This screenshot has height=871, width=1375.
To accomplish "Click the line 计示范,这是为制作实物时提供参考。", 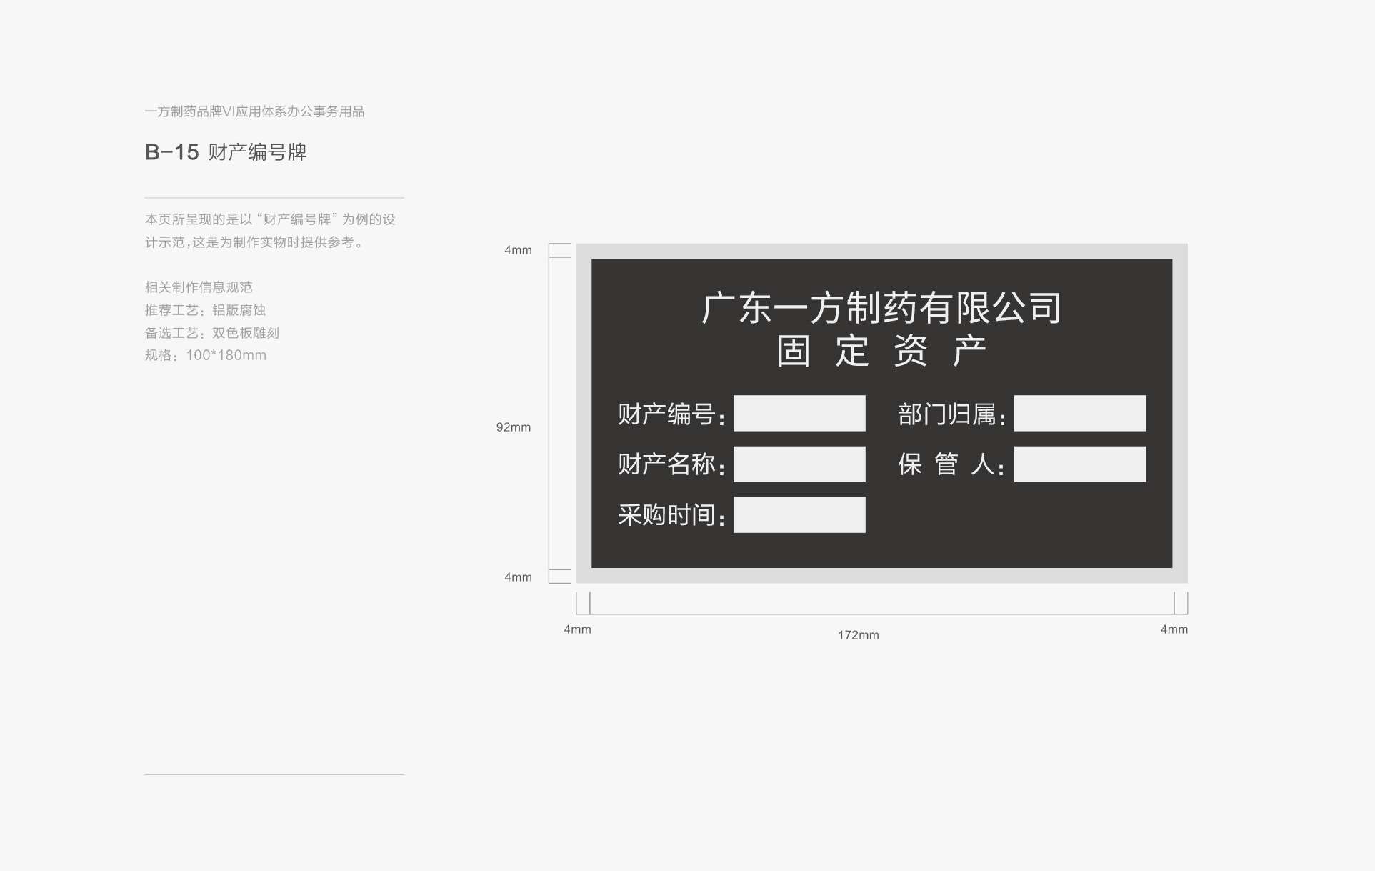I will click(x=254, y=242).
